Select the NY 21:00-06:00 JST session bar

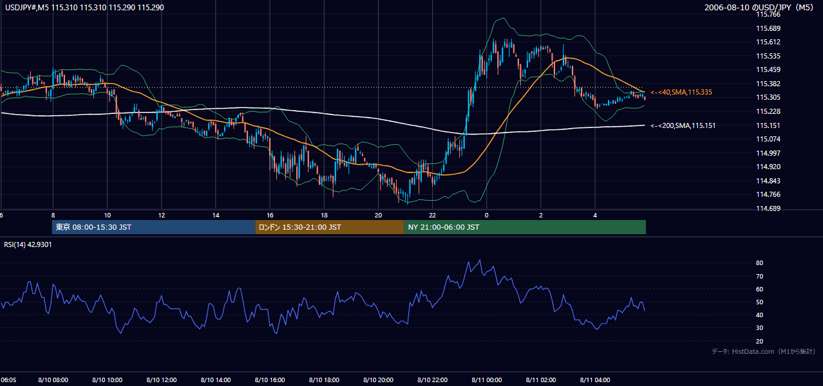[525, 227]
